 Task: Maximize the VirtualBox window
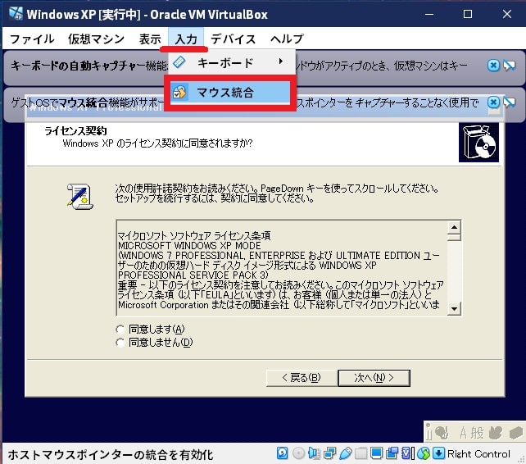point(468,14)
